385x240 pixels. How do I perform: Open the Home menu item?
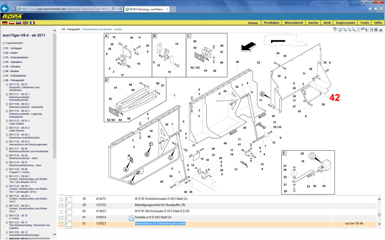[253, 23]
